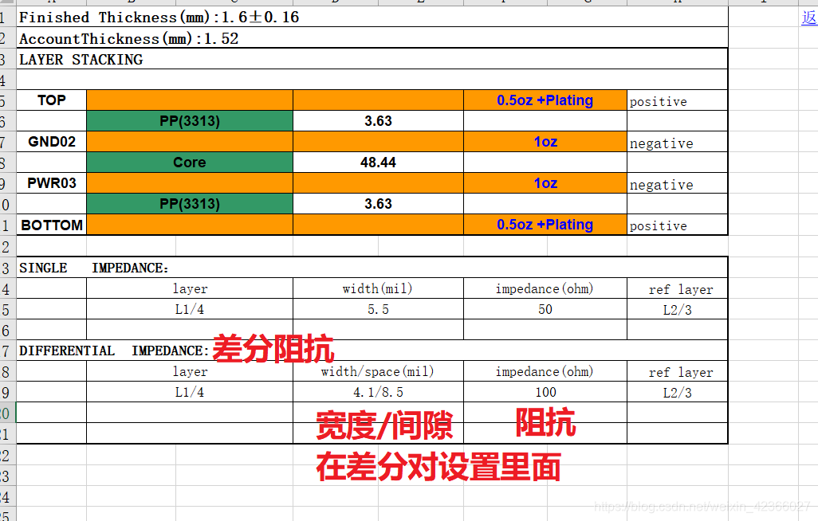Select the cell containing 48.44
The height and width of the screenshot is (521, 818).
tap(378, 162)
